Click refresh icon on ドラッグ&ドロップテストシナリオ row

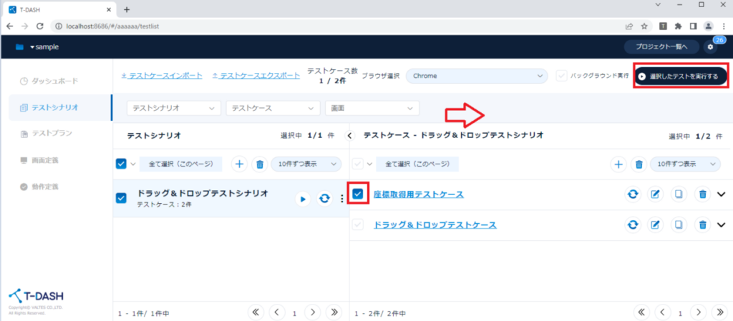pyautogui.click(x=324, y=199)
